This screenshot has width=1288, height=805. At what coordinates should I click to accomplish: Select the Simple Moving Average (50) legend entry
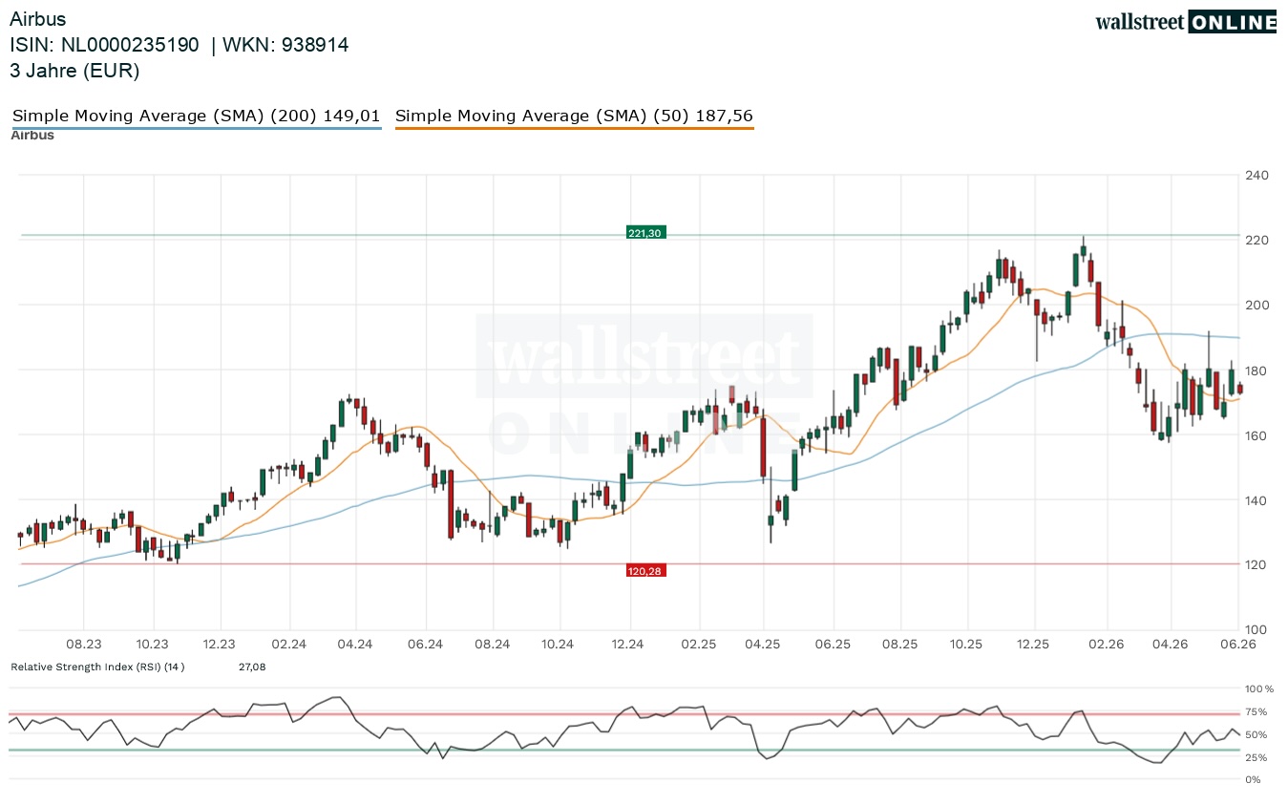coord(574,117)
